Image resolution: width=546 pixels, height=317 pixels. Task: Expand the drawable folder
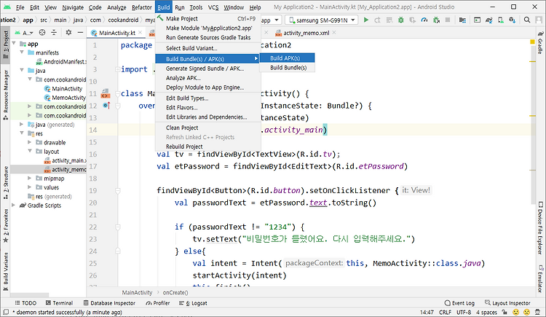click(30, 142)
